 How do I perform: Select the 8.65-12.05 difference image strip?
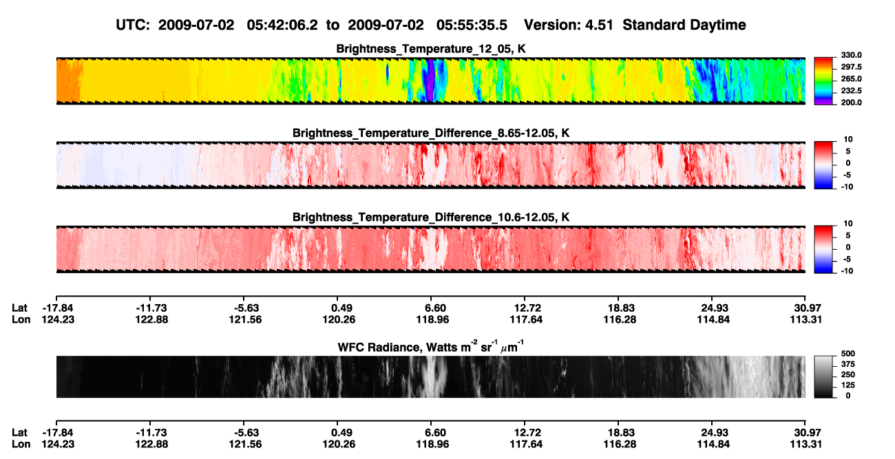click(x=430, y=165)
